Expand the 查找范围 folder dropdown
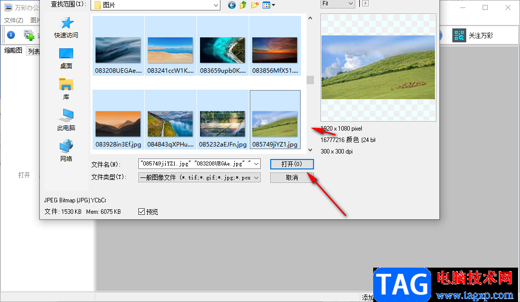This screenshot has height=302, width=520. click(216, 5)
